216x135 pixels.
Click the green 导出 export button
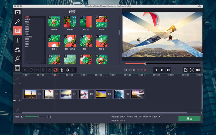[x=190, y=119]
